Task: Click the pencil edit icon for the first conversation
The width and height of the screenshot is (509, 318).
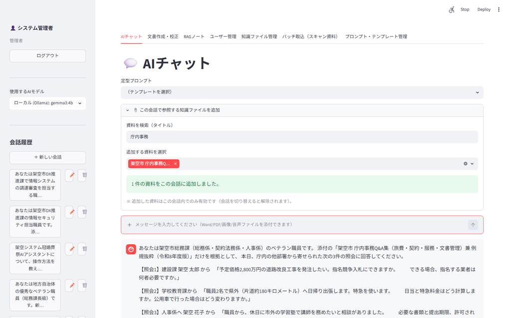Action: [71, 175]
